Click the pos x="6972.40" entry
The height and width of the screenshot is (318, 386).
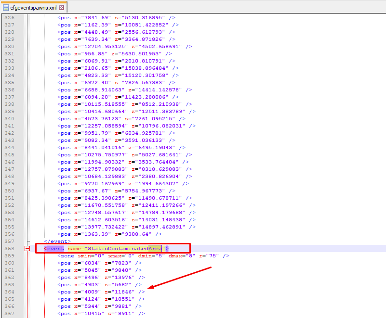(x=117, y=83)
